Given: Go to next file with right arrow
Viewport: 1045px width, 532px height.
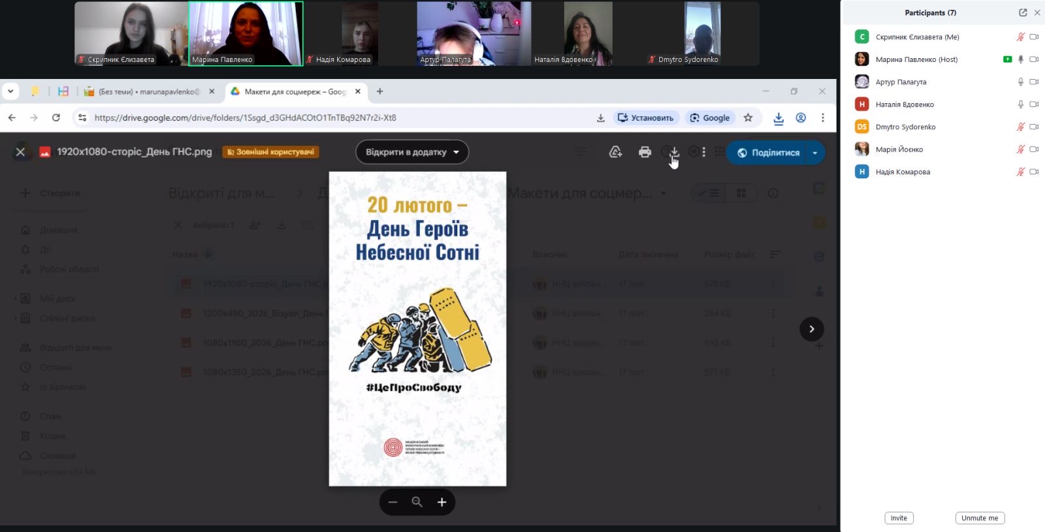Looking at the screenshot, I should [x=811, y=329].
